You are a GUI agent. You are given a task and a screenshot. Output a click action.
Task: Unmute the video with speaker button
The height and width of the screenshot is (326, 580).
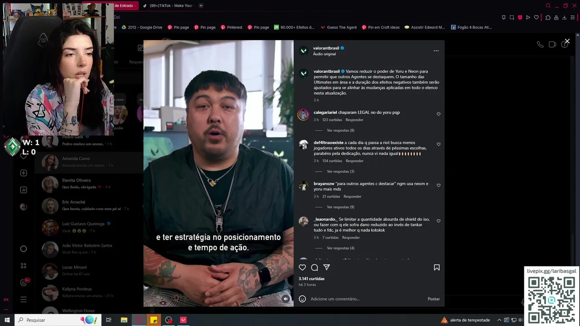point(285,299)
